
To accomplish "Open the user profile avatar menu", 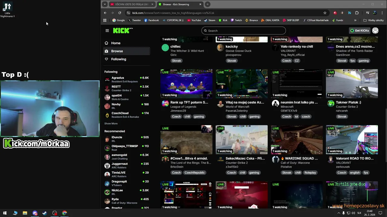I will point(375,30).
